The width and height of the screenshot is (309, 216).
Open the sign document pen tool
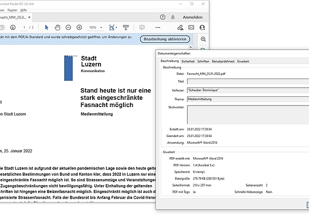(x=180, y=27)
